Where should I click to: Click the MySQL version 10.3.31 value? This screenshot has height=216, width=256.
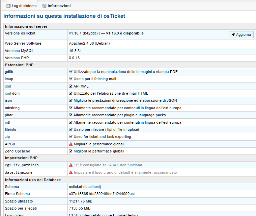(x=75, y=51)
